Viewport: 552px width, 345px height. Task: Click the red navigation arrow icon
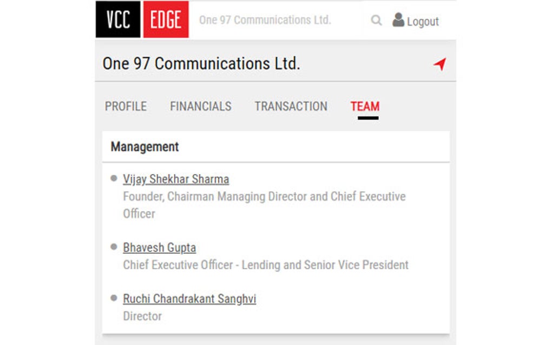pyautogui.click(x=439, y=64)
